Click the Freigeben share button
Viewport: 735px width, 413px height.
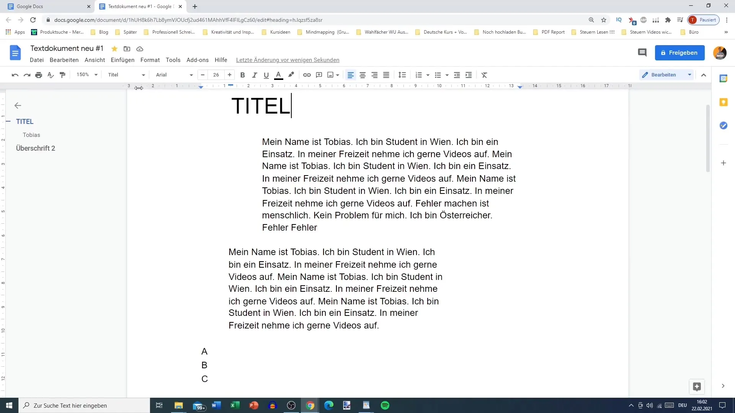pyautogui.click(x=679, y=53)
